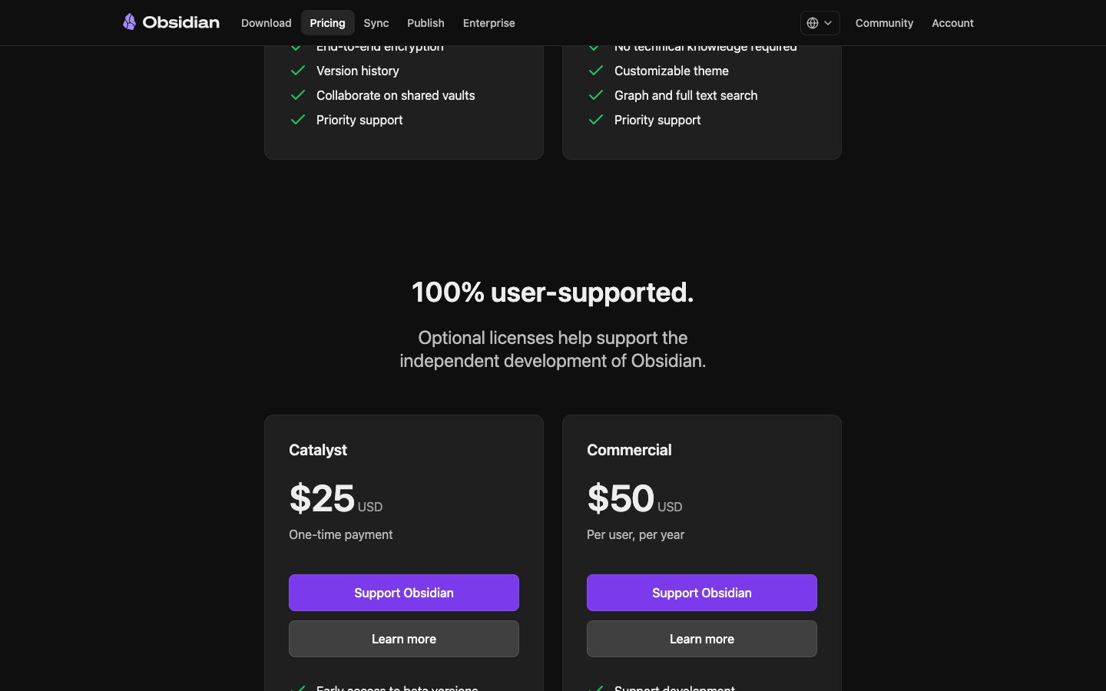Click the checkmark beside Version history
Viewport: 1106px width, 691px height.
298,71
